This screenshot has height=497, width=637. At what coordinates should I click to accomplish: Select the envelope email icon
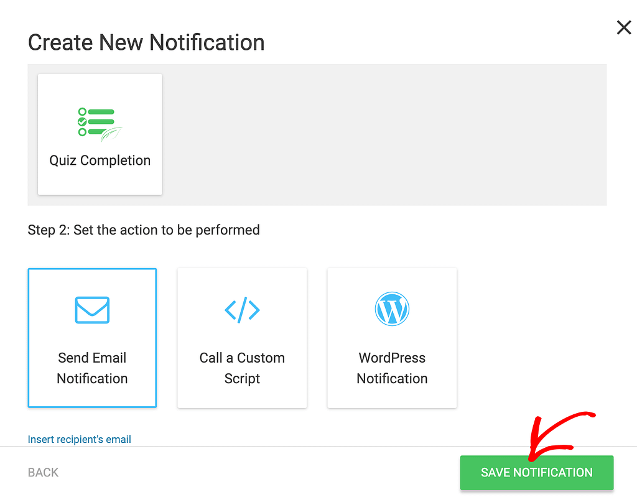coord(92,309)
